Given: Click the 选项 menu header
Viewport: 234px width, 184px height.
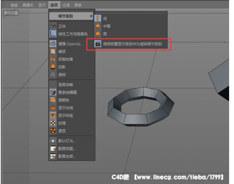Looking at the screenshot, I should pos(54,5).
